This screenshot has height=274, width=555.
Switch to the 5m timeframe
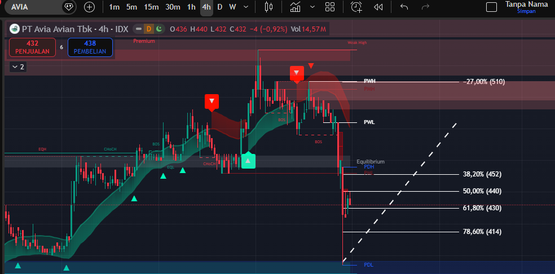(131, 7)
